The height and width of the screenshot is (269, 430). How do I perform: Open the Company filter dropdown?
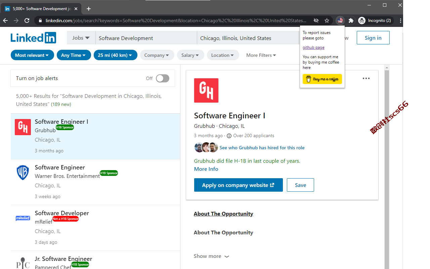157,55
